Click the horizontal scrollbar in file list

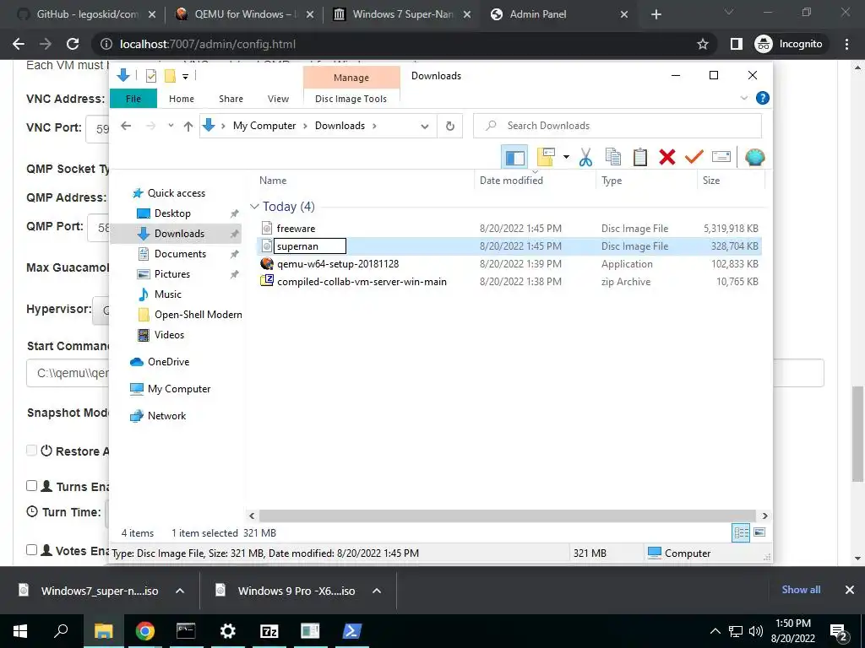tap(507, 516)
